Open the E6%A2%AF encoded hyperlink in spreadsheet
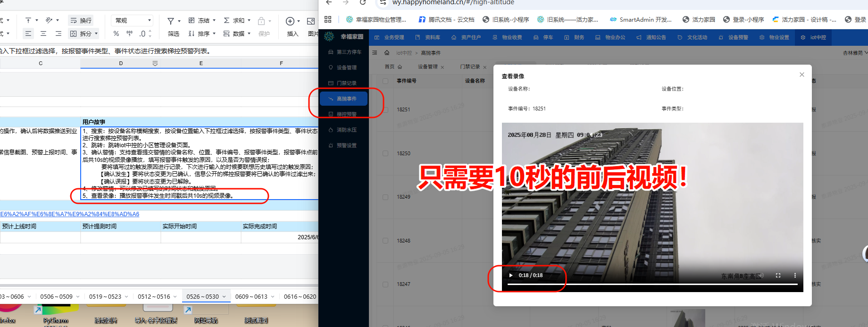Viewport: 868px width, 327px height. (69, 214)
